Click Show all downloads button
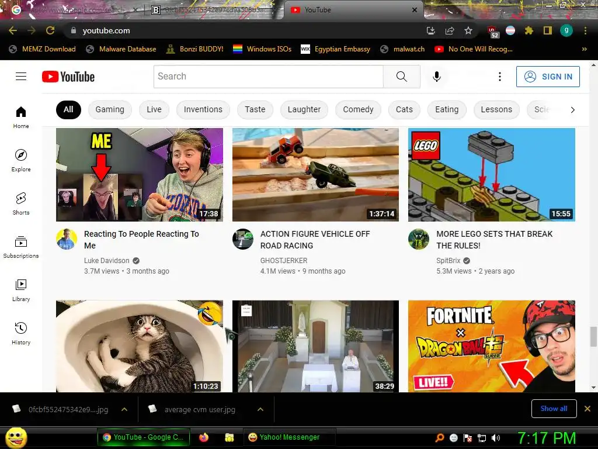This screenshot has height=449, width=598. pos(554,409)
